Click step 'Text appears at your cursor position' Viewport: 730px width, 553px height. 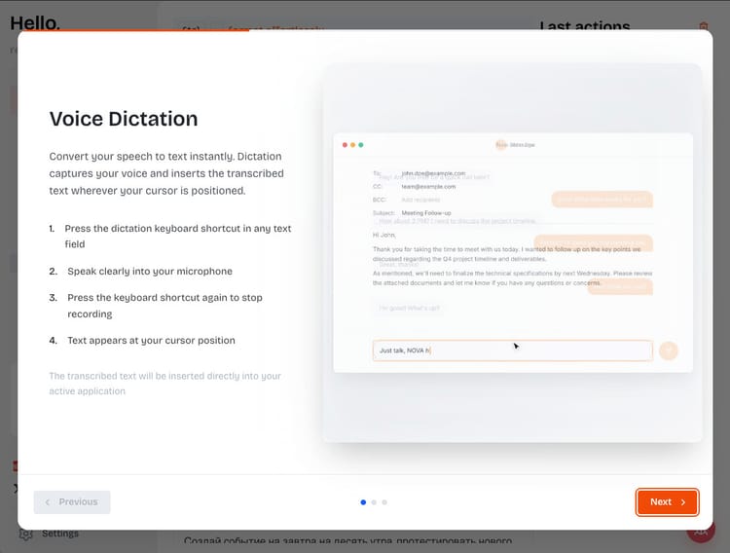tap(151, 341)
